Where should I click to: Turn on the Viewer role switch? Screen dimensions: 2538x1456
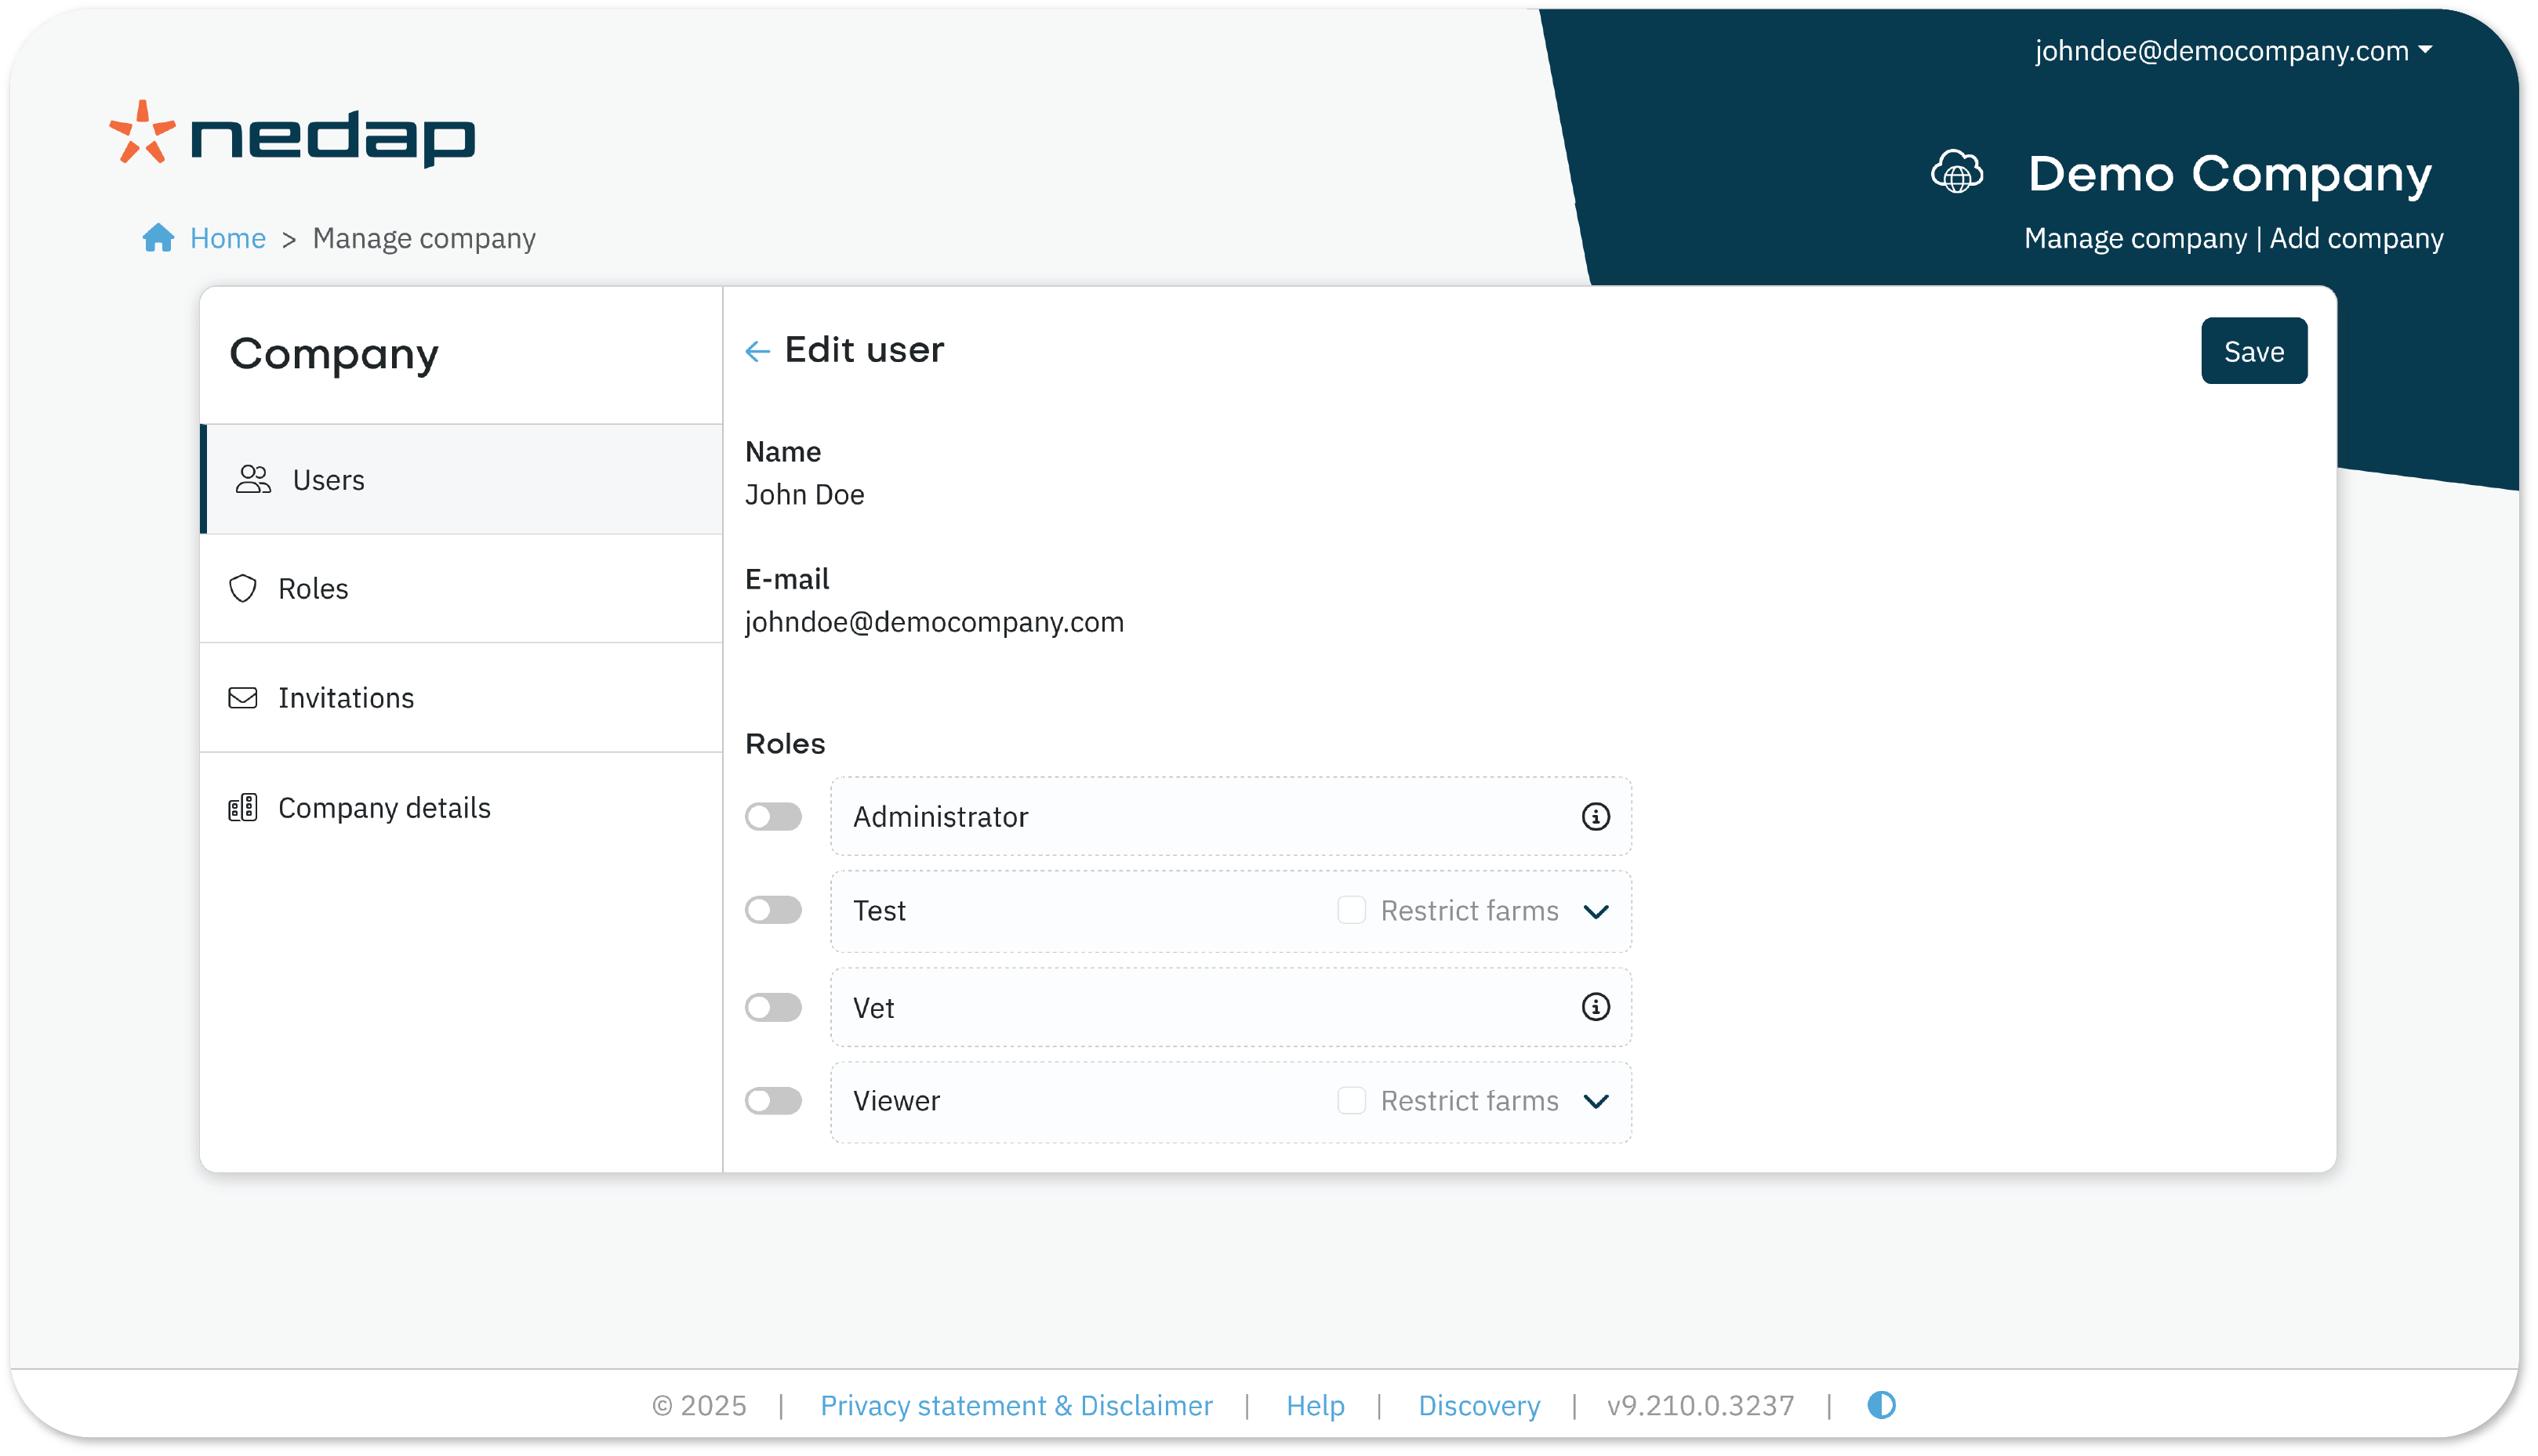[773, 1101]
